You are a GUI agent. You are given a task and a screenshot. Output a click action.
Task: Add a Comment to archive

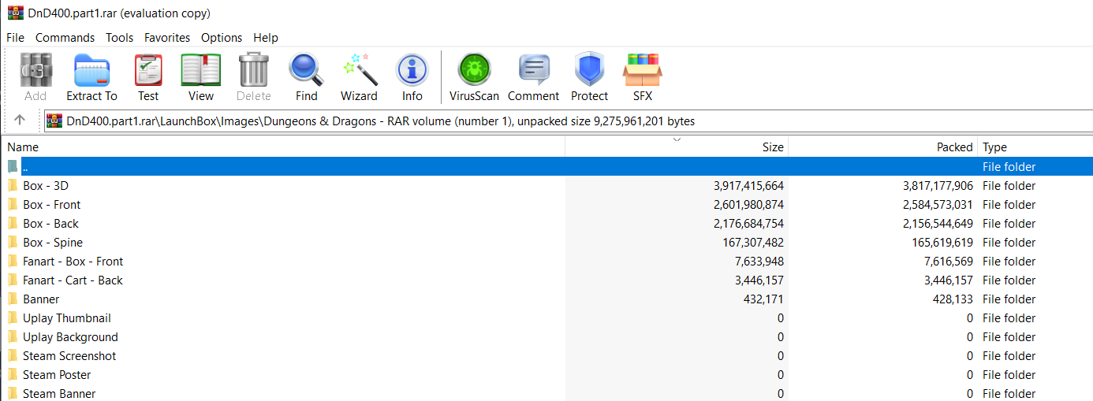tap(533, 77)
